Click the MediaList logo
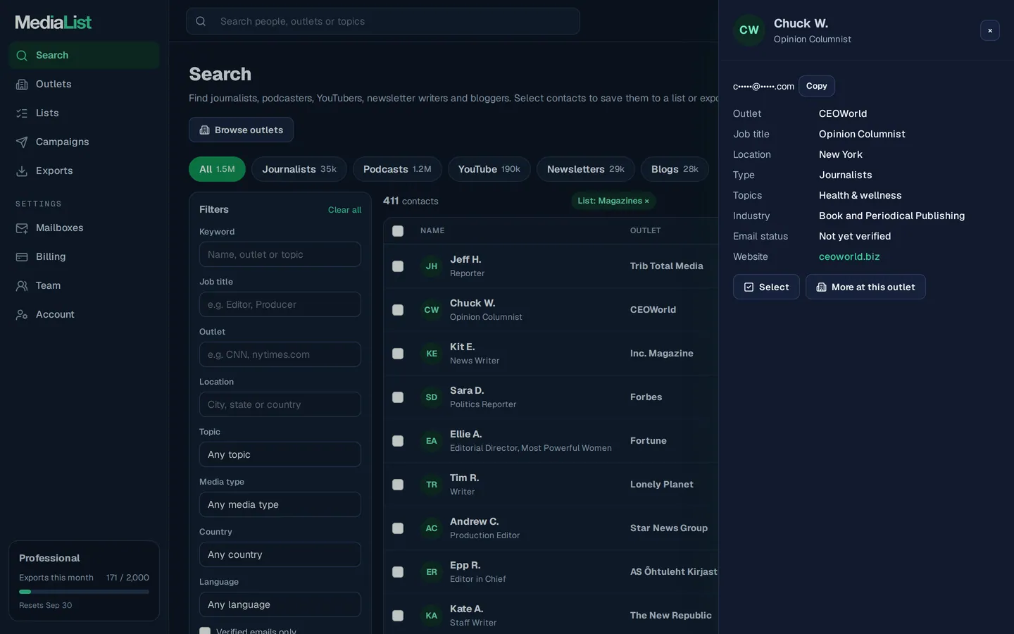 (54, 23)
